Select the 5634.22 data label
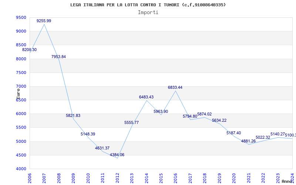This screenshot has height=185, width=296. pyautogui.click(x=219, y=121)
